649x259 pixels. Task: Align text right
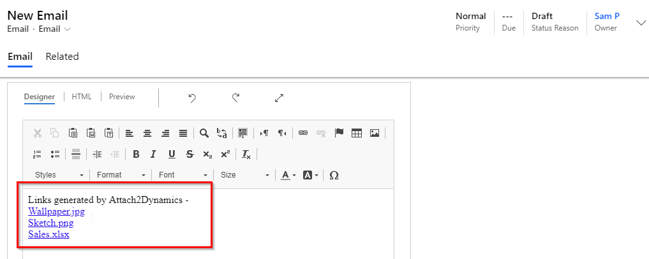click(165, 133)
